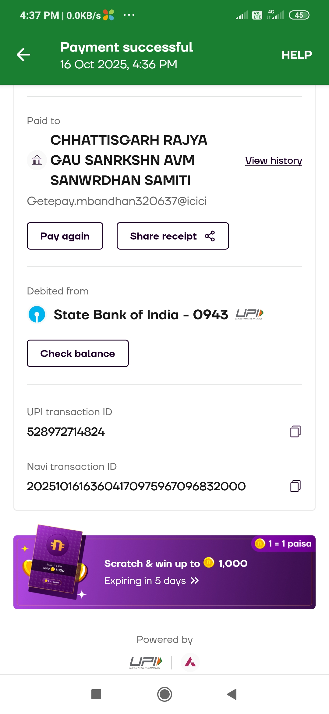Copy the Navi transaction ID
The height and width of the screenshot is (714, 329).
point(295,486)
